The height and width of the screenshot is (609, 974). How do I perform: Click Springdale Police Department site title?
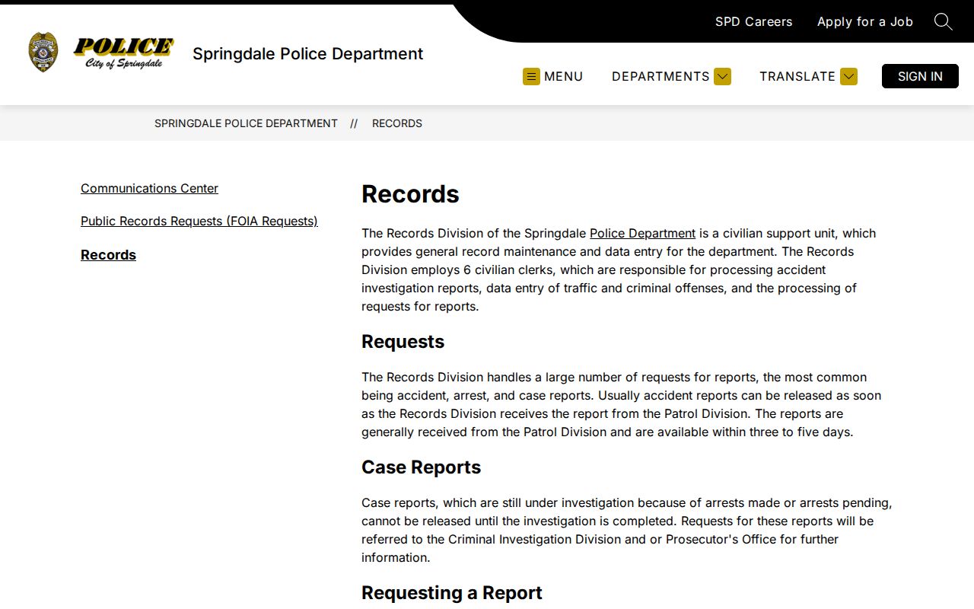(x=307, y=54)
